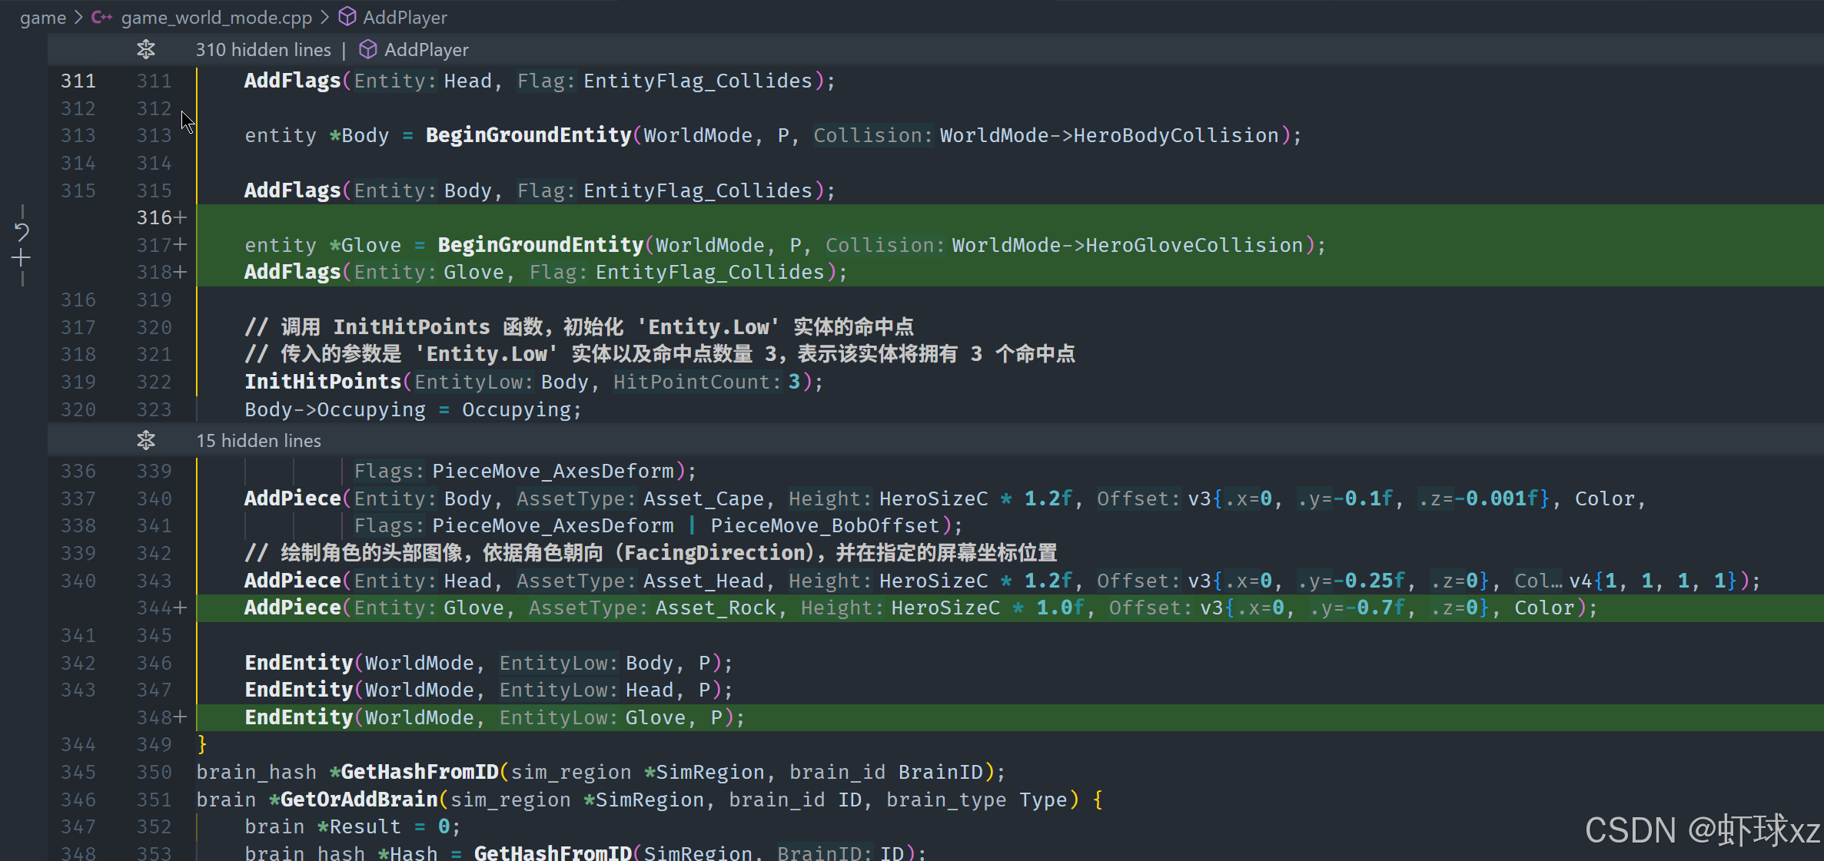
Task: Place cursor on the InitHitPoints function call
Action: [x=323, y=382]
